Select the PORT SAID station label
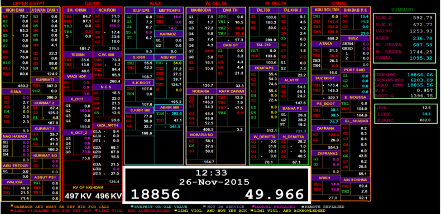The image size is (441, 214). [355, 70]
